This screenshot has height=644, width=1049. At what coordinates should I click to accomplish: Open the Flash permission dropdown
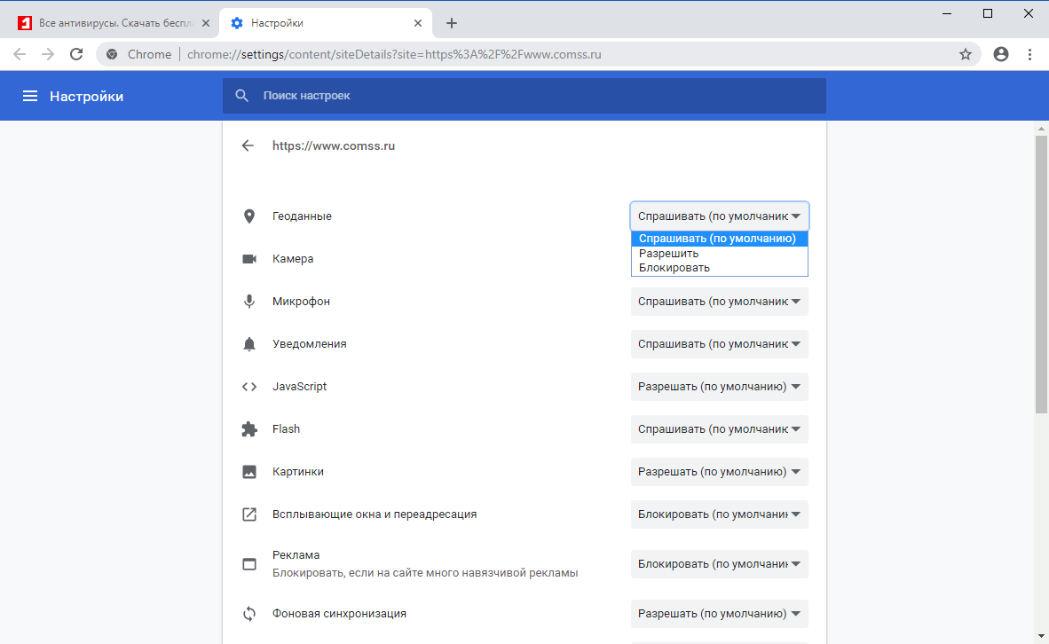point(719,429)
